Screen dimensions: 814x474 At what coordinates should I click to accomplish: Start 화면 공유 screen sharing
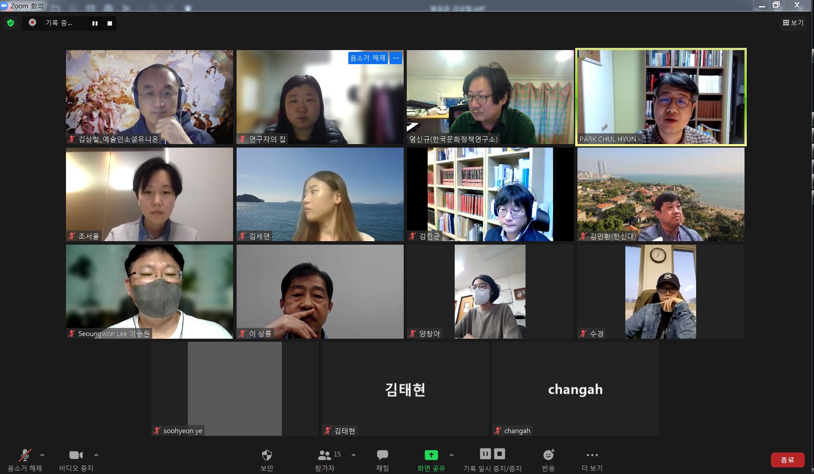point(431,460)
